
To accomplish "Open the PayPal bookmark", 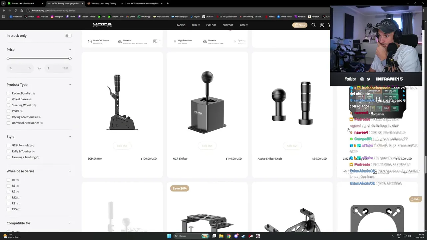I will click(195, 17).
